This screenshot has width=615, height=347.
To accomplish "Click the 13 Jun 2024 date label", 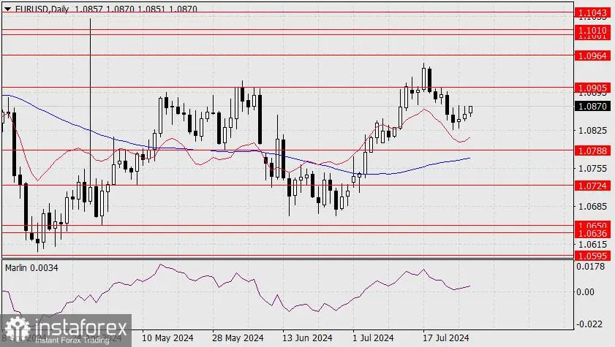I will coord(307,338).
